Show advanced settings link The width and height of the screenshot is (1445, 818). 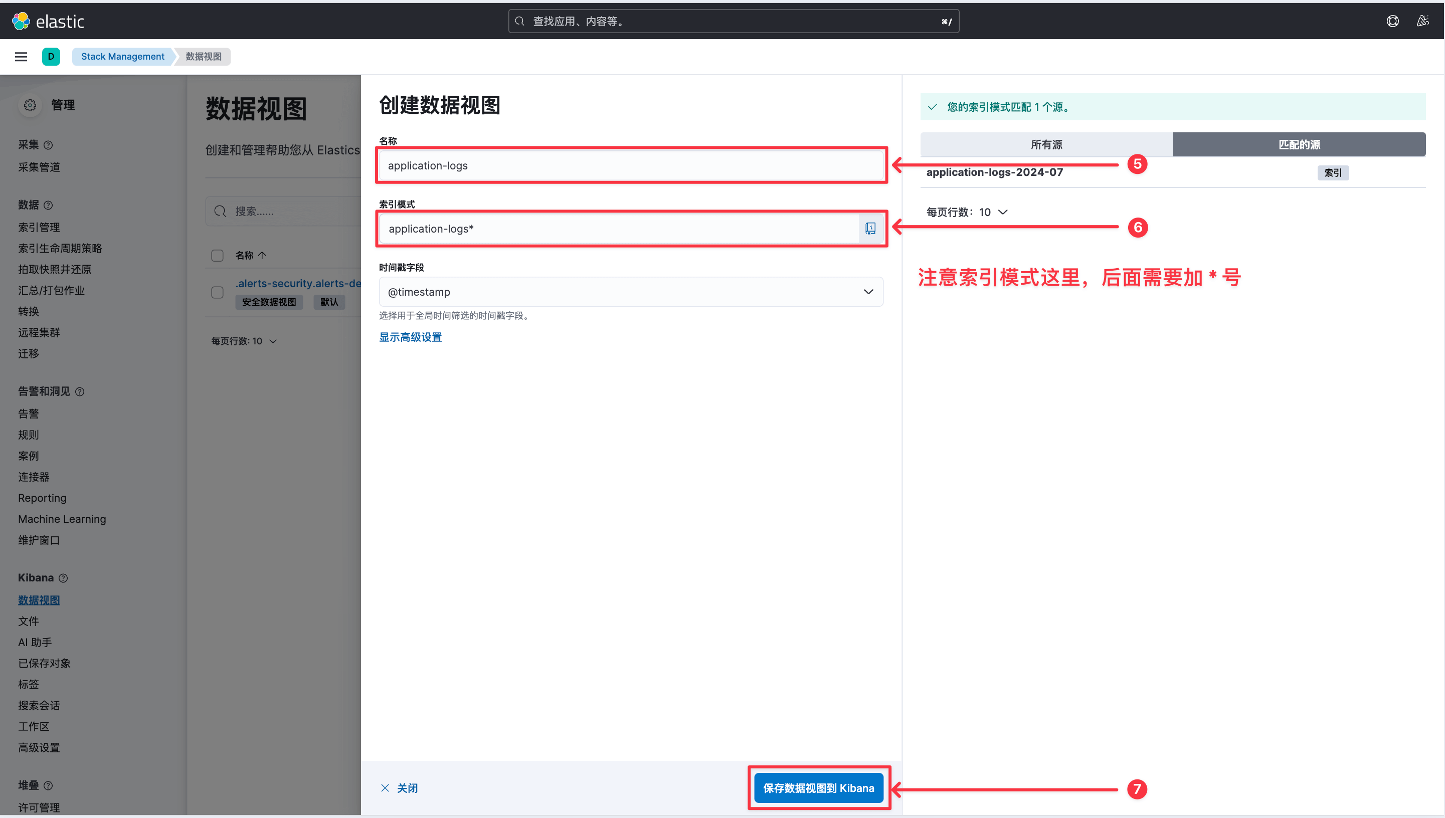(410, 337)
